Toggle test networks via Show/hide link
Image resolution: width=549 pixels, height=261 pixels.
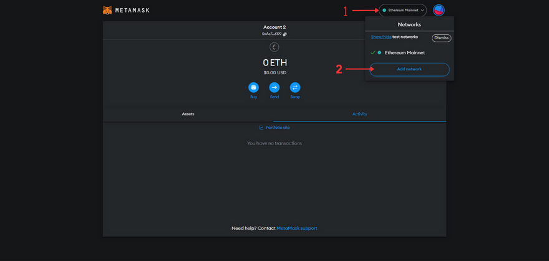point(381,37)
